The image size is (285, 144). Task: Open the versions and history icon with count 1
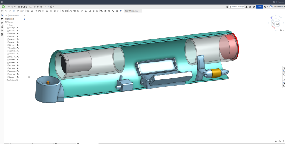(41, 7)
